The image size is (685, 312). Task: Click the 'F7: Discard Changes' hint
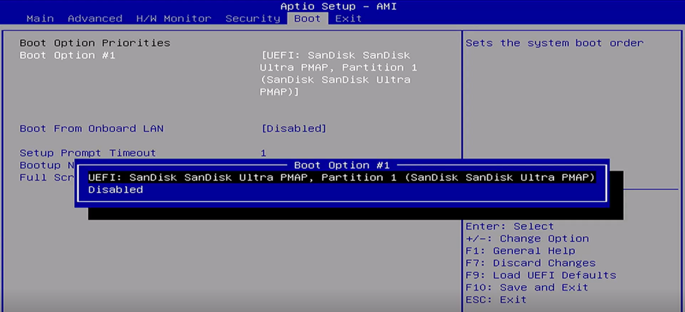click(x=530, y=263)
